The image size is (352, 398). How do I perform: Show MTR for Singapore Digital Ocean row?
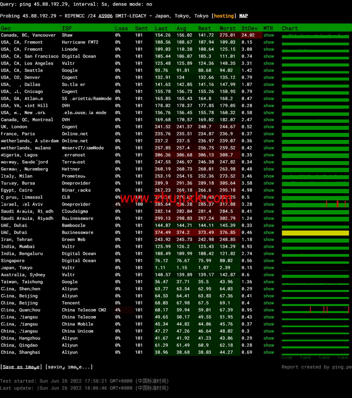[269, 261]
